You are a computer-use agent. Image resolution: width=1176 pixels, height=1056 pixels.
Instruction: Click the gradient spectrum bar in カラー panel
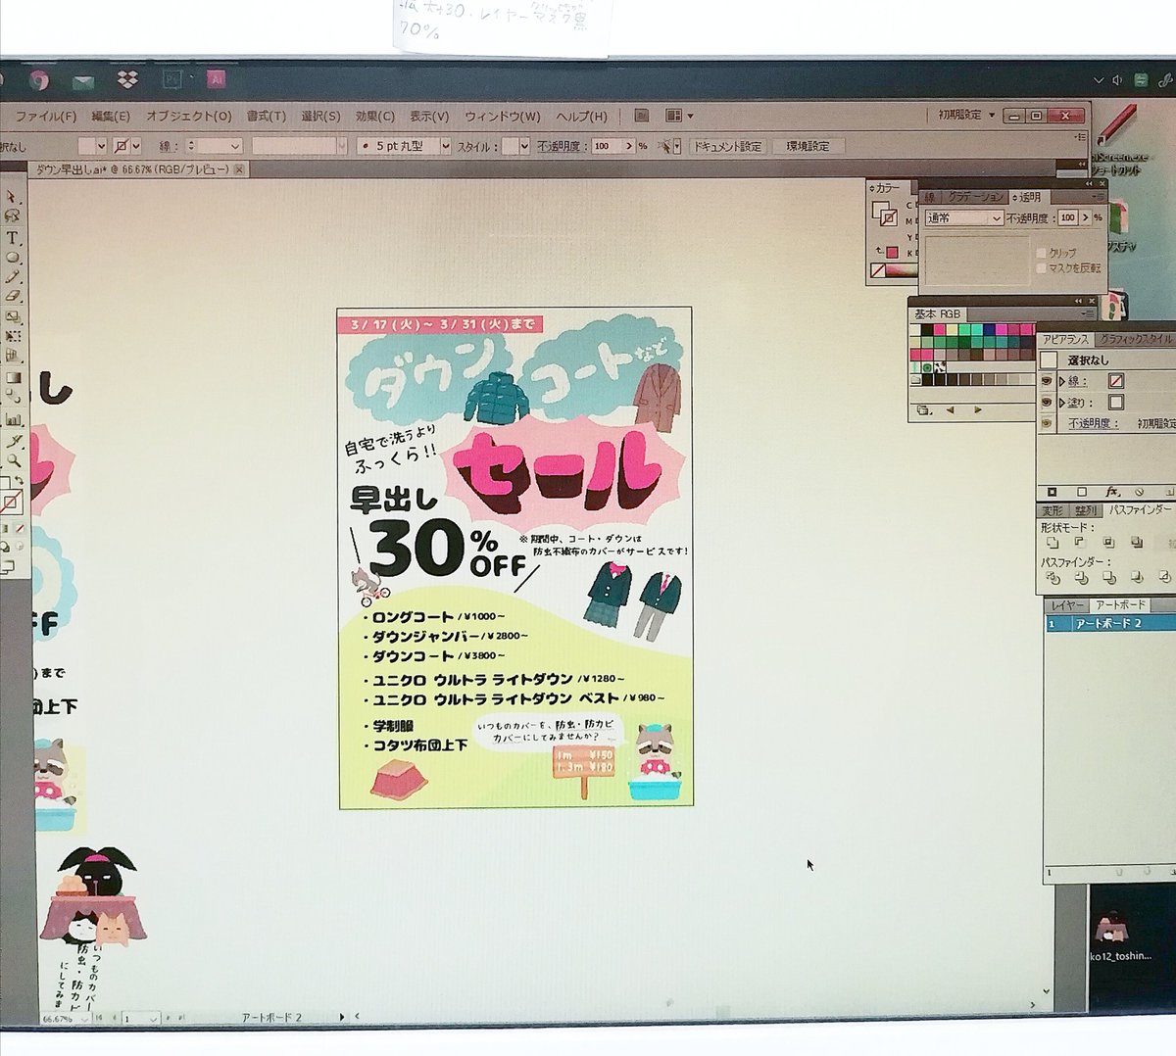click(x=900, y=271)
